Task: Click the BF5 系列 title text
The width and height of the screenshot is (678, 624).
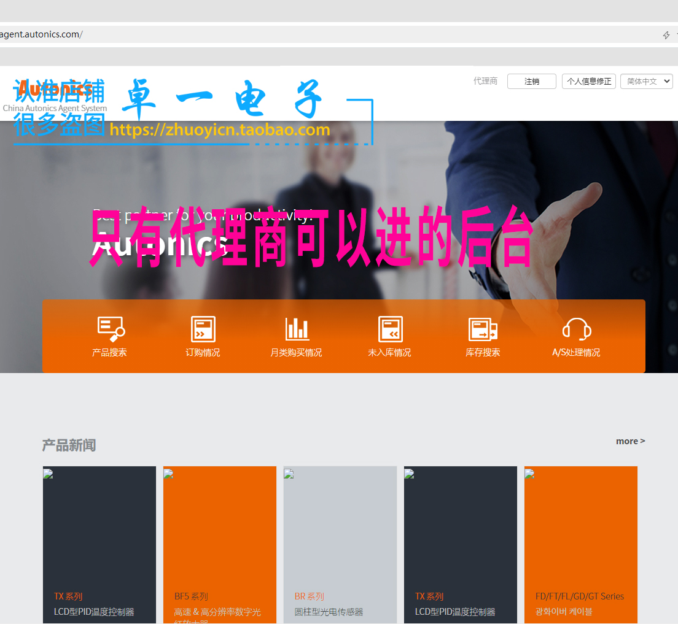Action: click(x=191, y=596)
